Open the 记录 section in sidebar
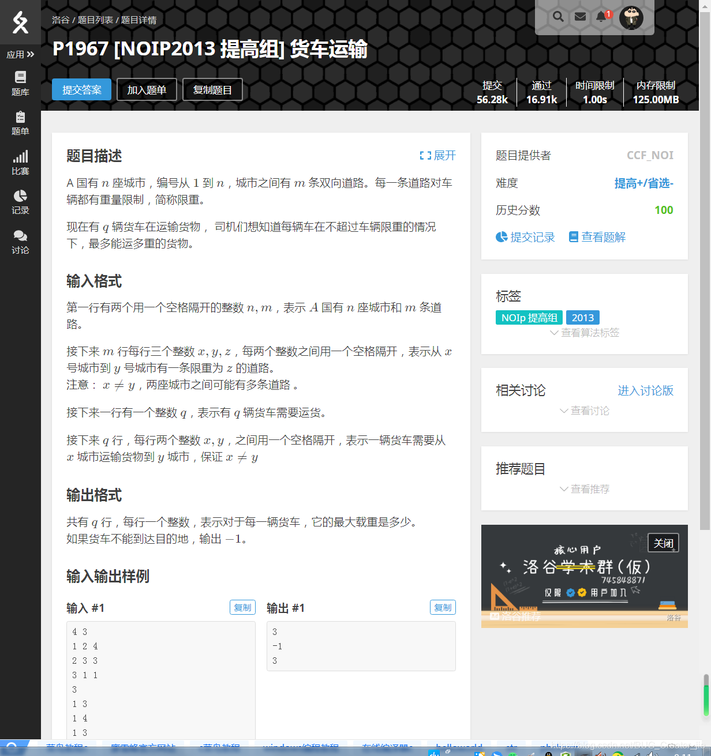 [x=20, y=201]
